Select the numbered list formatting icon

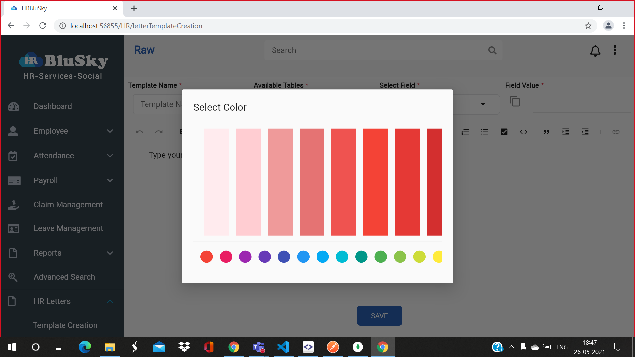point(465,132)
